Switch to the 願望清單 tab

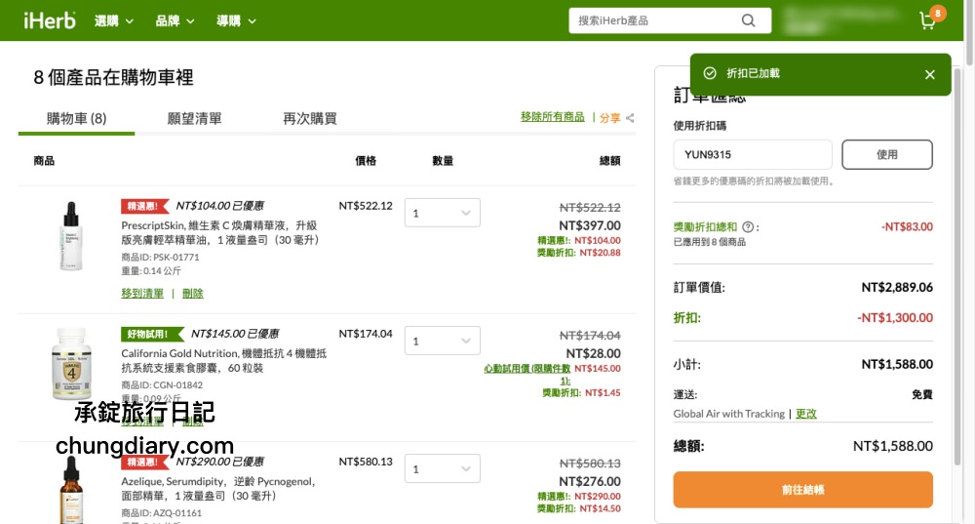coord(195,118)
